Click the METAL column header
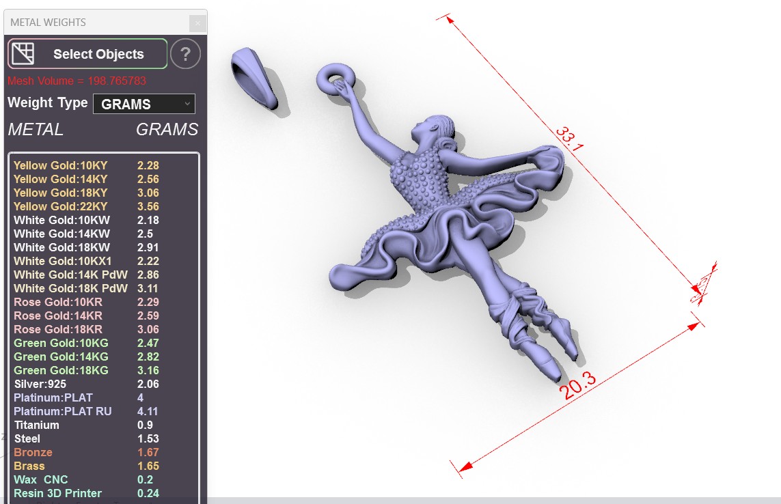This screenshot has width=781, height=504. (x=36, y=130)
